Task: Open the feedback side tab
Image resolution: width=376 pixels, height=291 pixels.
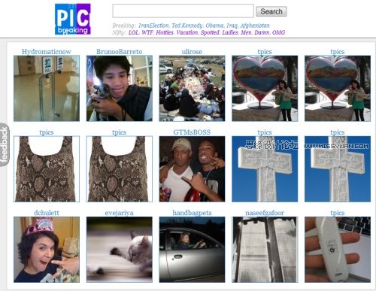Action: click(5, 145)
